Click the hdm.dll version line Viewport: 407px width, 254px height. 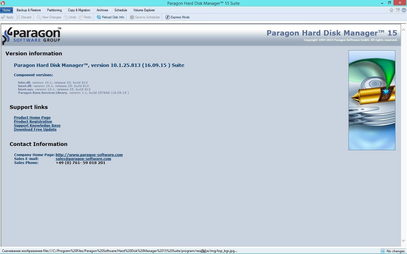pyautogui.click(x=53, y=83)
